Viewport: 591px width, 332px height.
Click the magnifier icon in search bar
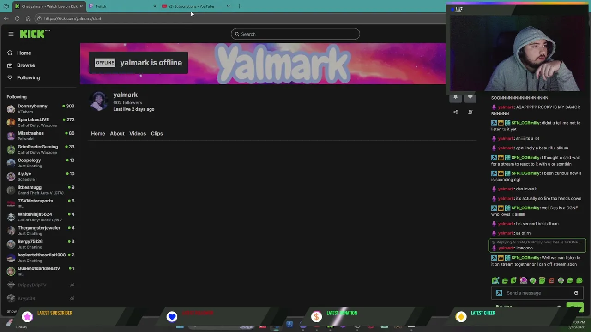pos(237,34)
